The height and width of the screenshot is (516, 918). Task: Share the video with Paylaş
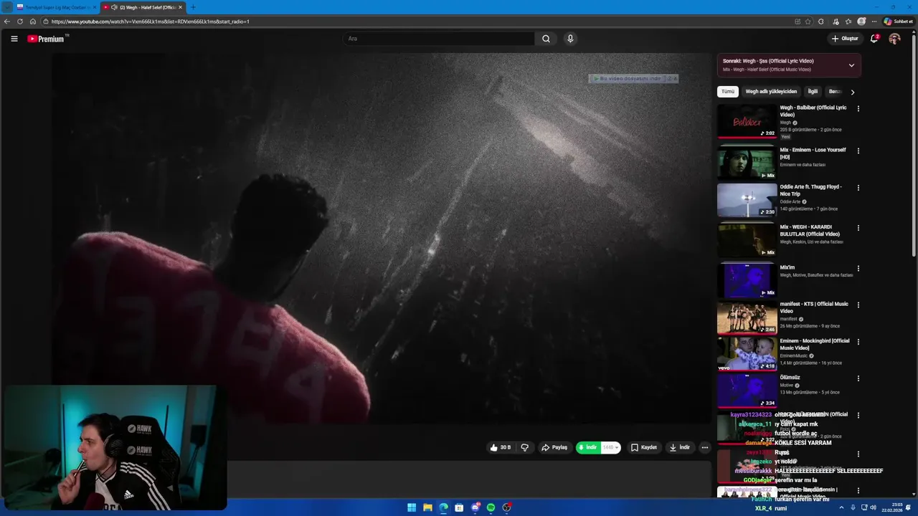554,447
